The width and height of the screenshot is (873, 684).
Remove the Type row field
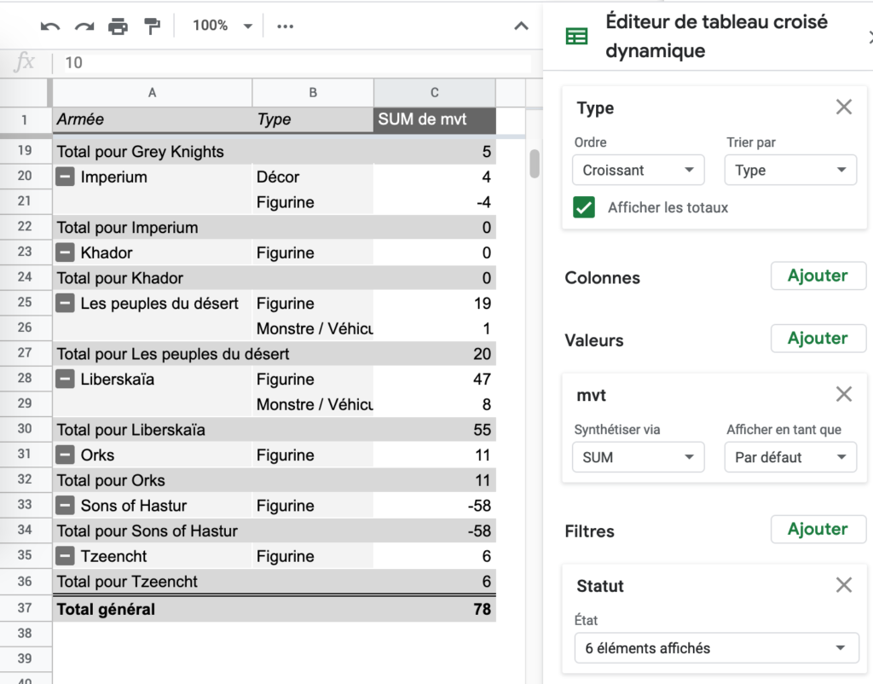point(843,107)
